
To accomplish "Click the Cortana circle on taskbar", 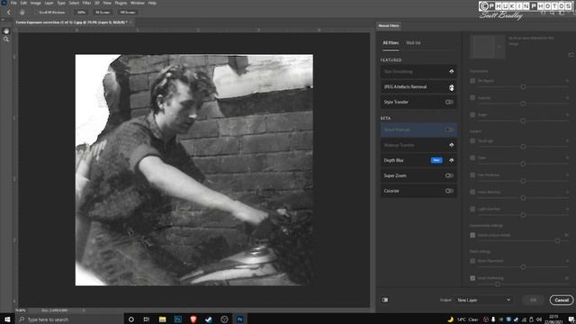I will pyautogui.click(x=131, y=319).
